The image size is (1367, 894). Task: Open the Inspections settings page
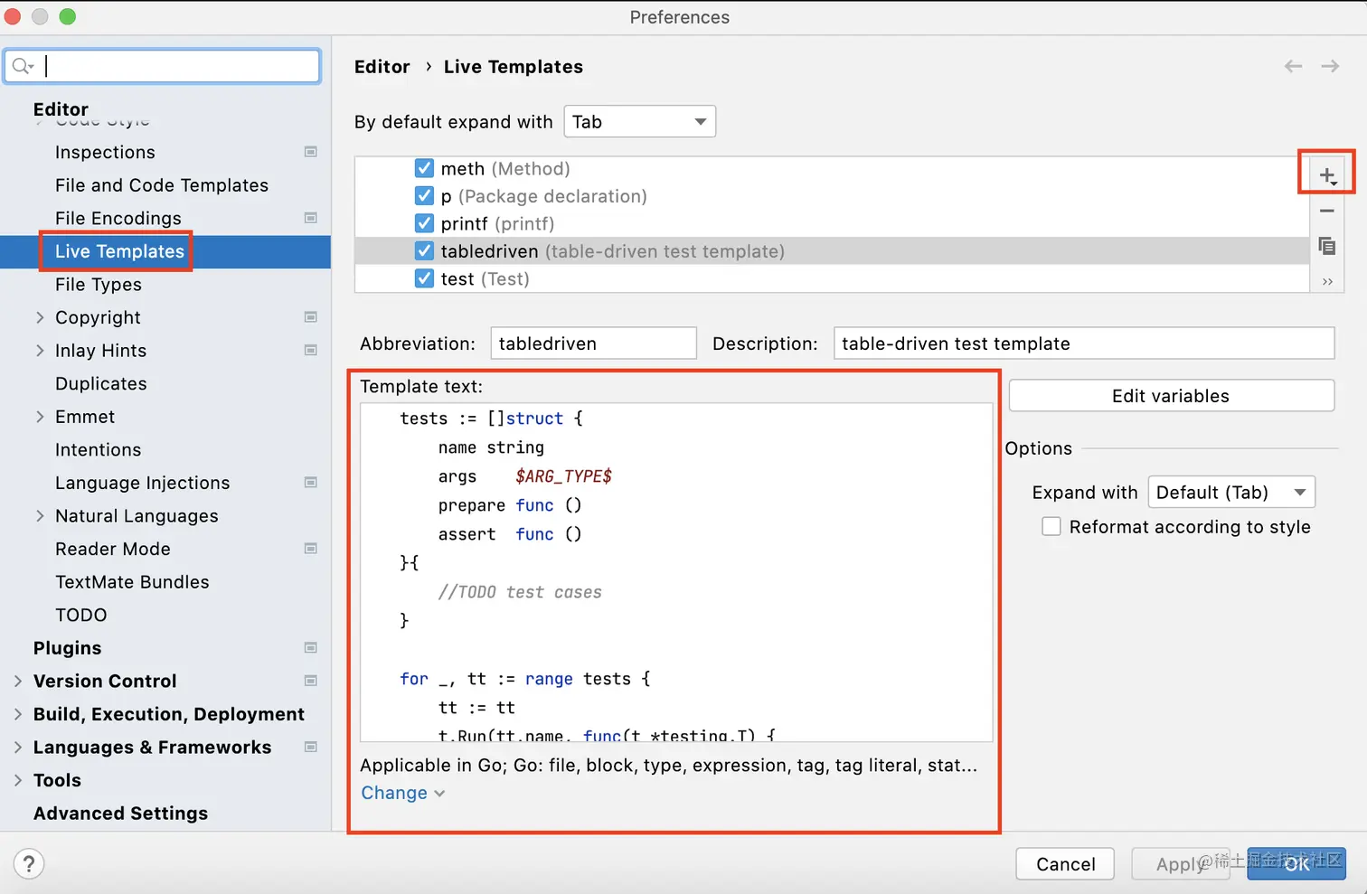pos(105,152)
